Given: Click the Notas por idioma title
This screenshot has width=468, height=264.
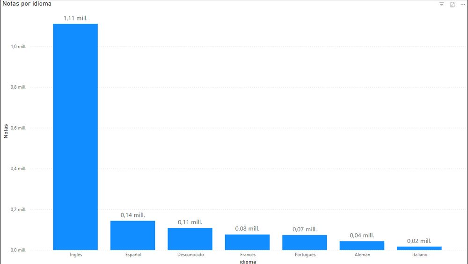Looking at the screenshot, I should click(27, 4).
